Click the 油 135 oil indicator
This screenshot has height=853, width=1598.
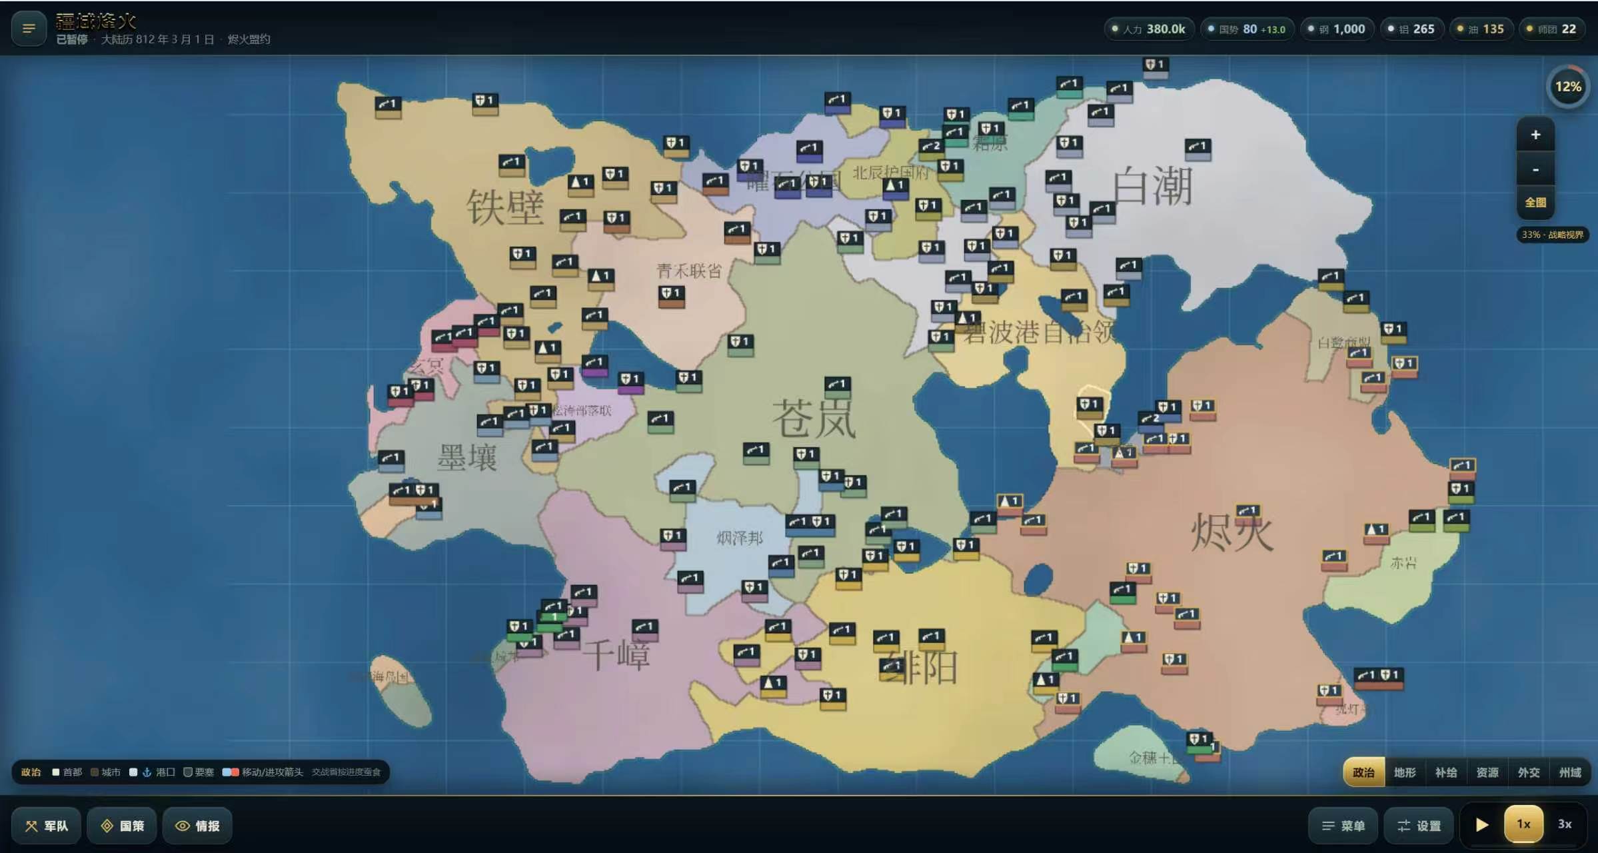[1481, 29]
